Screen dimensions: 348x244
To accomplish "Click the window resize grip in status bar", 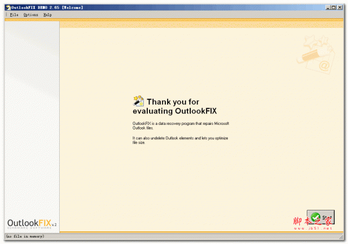I will pyautogui.click(x=341, y=237).
